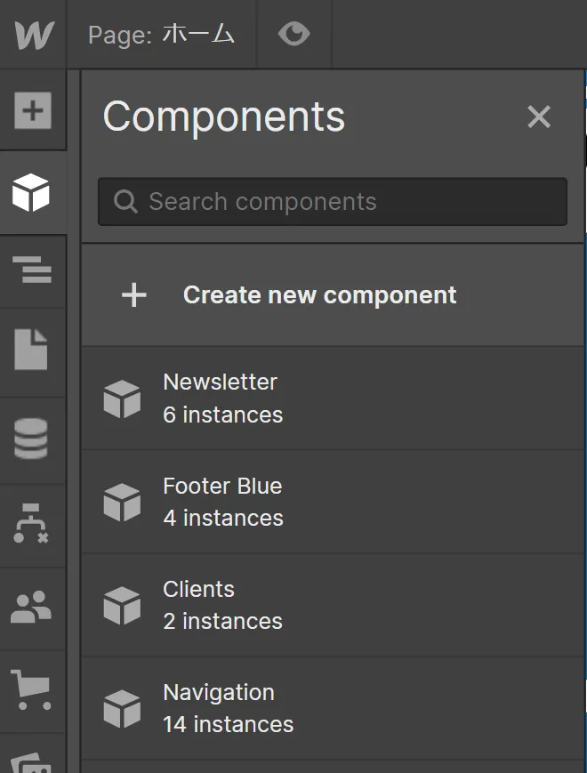
Task: Toggle preview mode eye icon
Action: point(293,35)
